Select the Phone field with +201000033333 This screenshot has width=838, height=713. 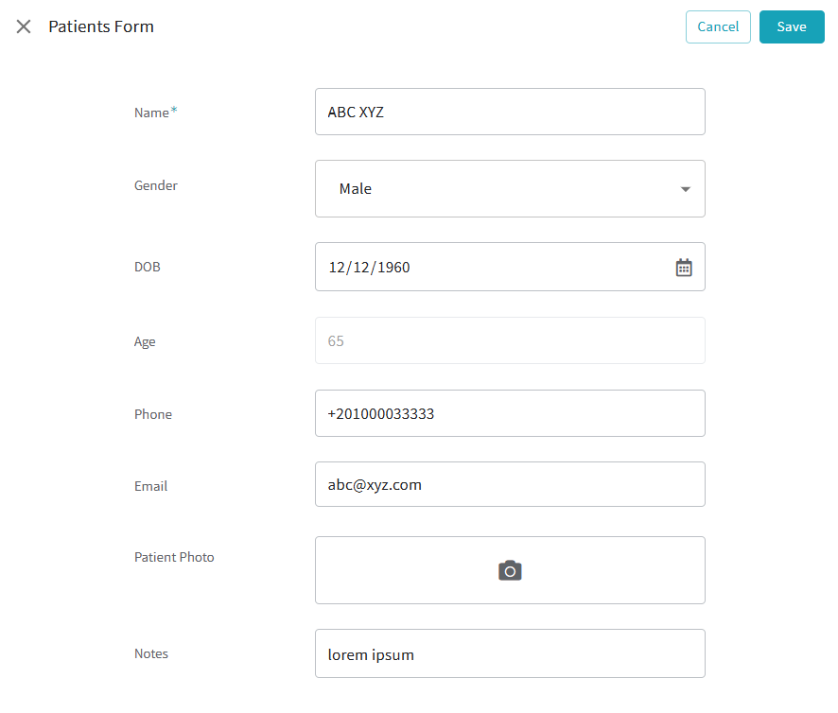point(510,413)
